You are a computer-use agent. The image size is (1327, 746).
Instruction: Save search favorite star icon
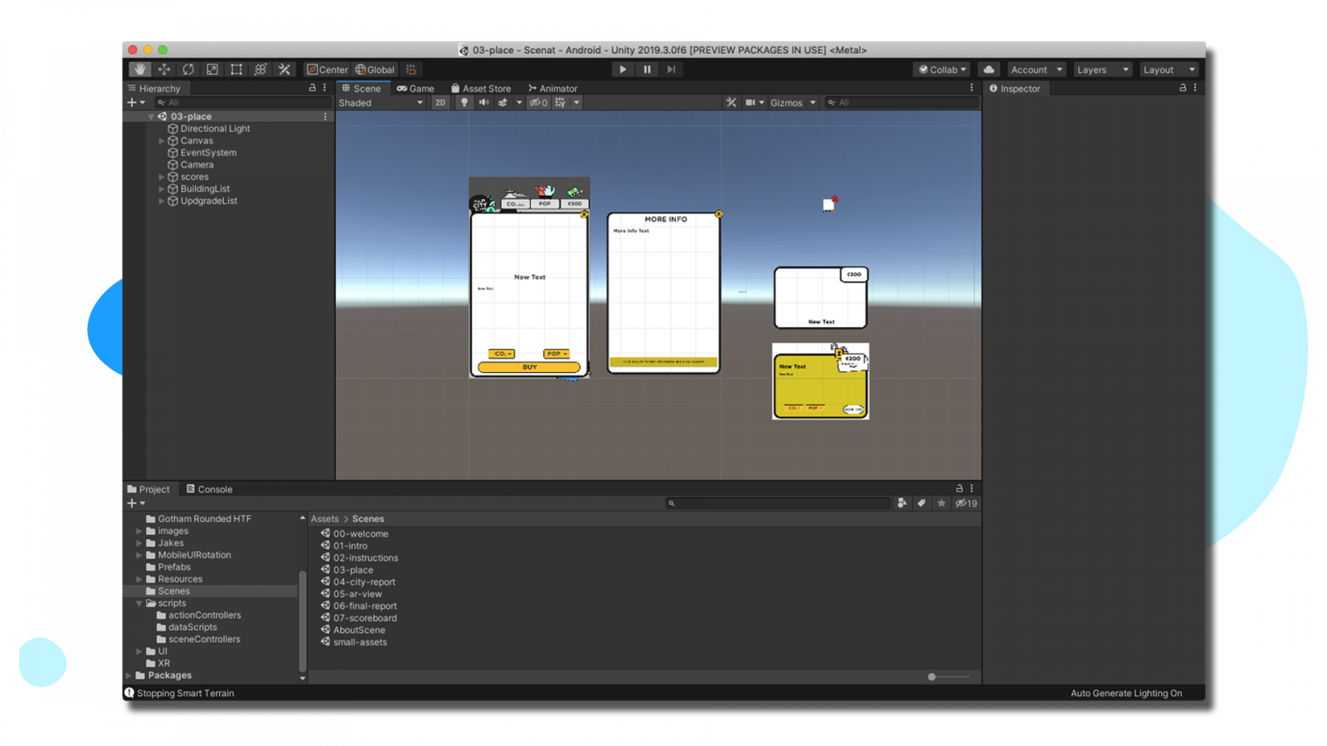coord(941,503)
